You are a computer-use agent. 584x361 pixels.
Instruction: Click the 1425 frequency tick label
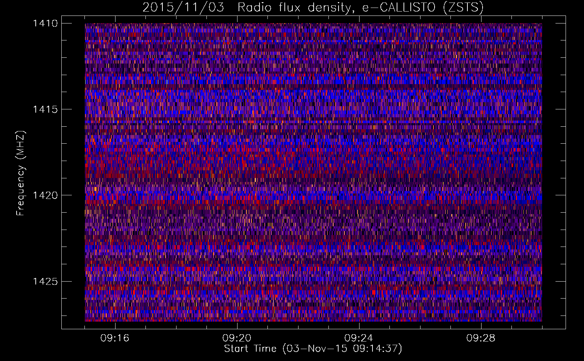[x=45, y=281]
